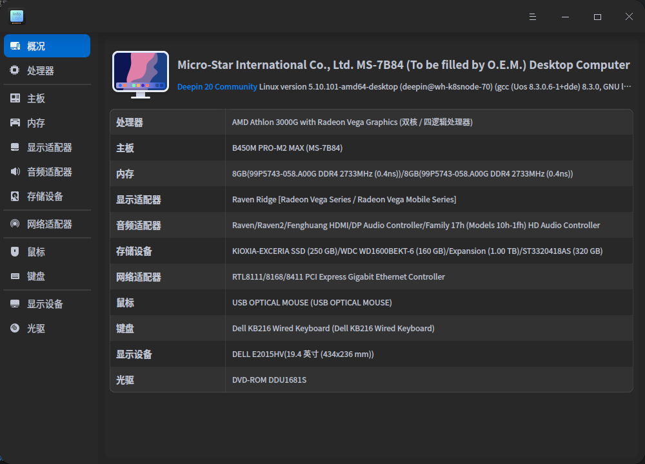
Task: Click B450M PRO-M2 MAX value
Action: 287,148
